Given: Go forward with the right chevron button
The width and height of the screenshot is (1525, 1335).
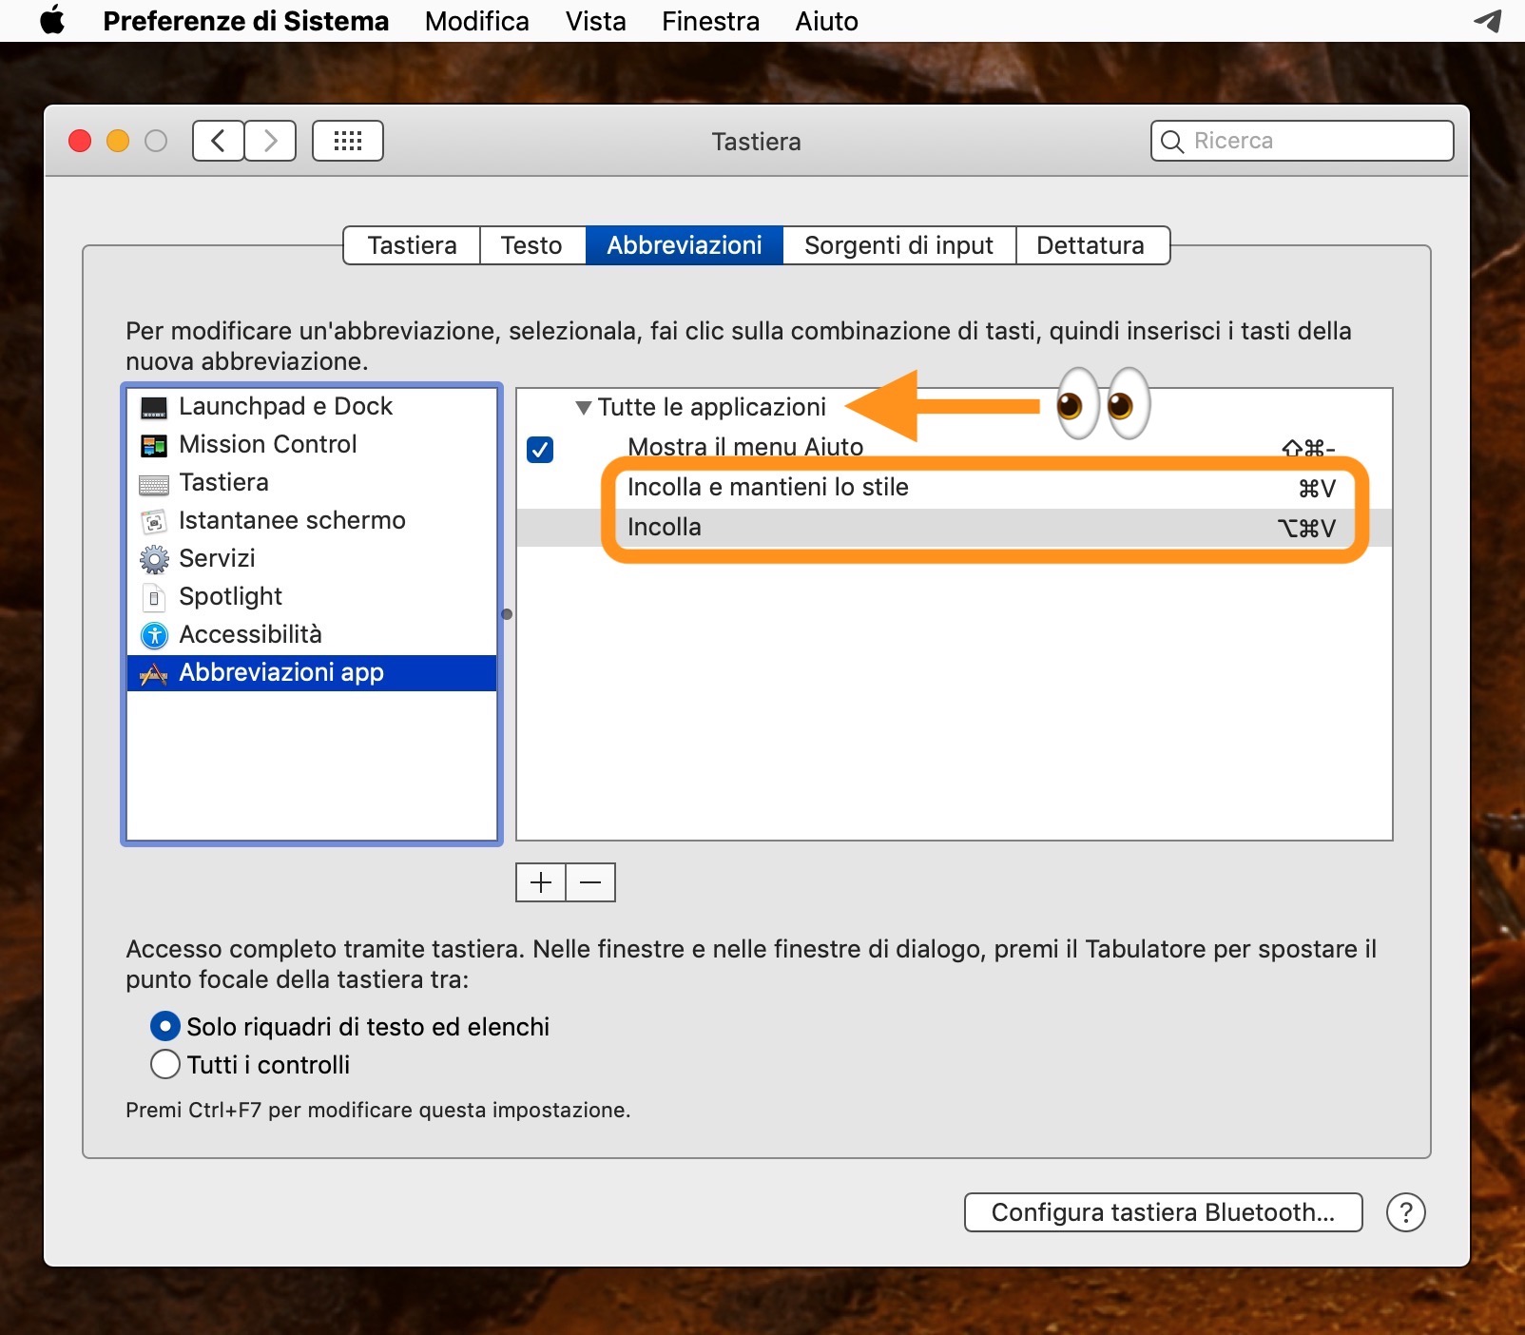Looking at the screenshot, I should point(270,141).
